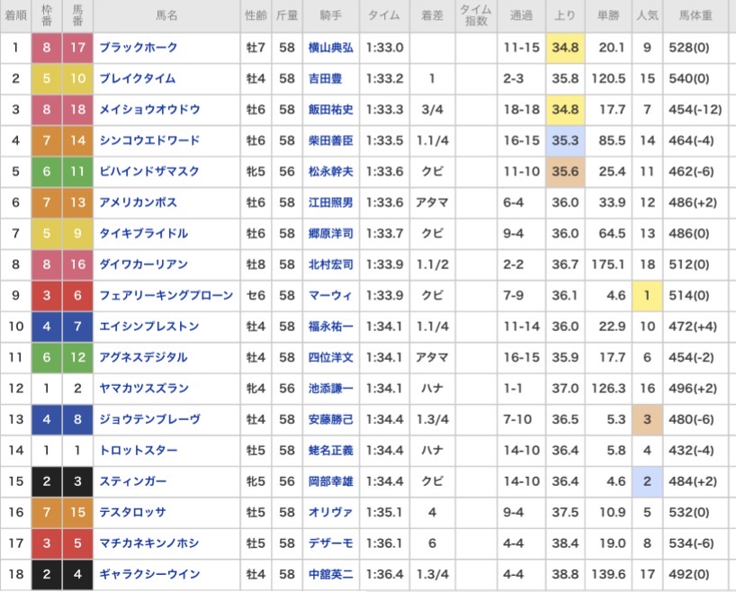736x592 pixels.
Task: Open the ギャラクシーウイン horse link
Action: coord(149,574)
